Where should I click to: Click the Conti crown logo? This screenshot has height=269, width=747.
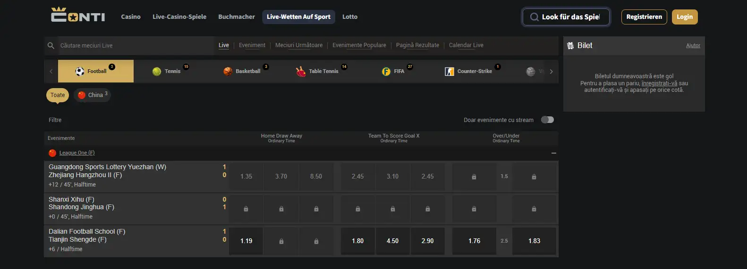pos(78,15)
